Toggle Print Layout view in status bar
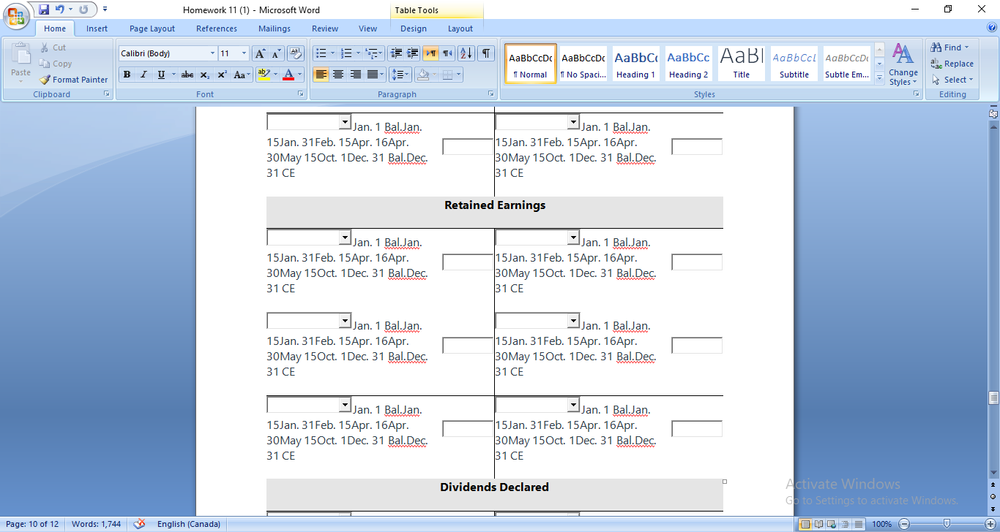 (805, 524)
